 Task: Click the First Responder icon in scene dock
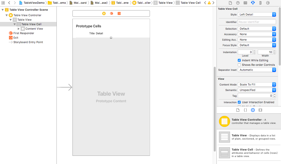coord(111,13)
